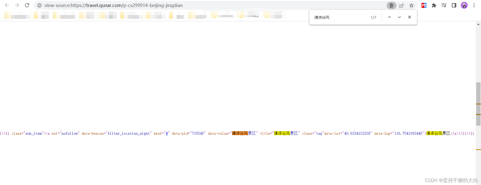Open the find-in-page search icon in the address bar
This screenshot has width=481, height=185.
tap(391, 6)
